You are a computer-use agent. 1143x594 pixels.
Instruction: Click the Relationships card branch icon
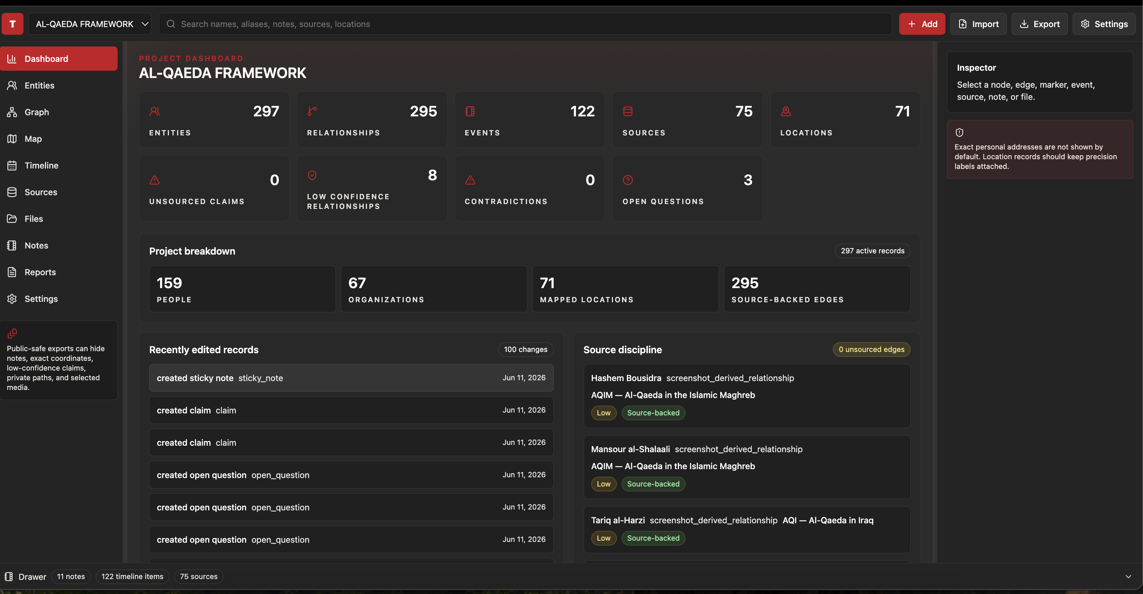tap(312, 112)
